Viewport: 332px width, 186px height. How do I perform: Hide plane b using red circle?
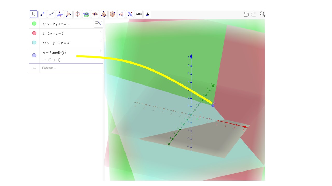click(x=34, y=33)
